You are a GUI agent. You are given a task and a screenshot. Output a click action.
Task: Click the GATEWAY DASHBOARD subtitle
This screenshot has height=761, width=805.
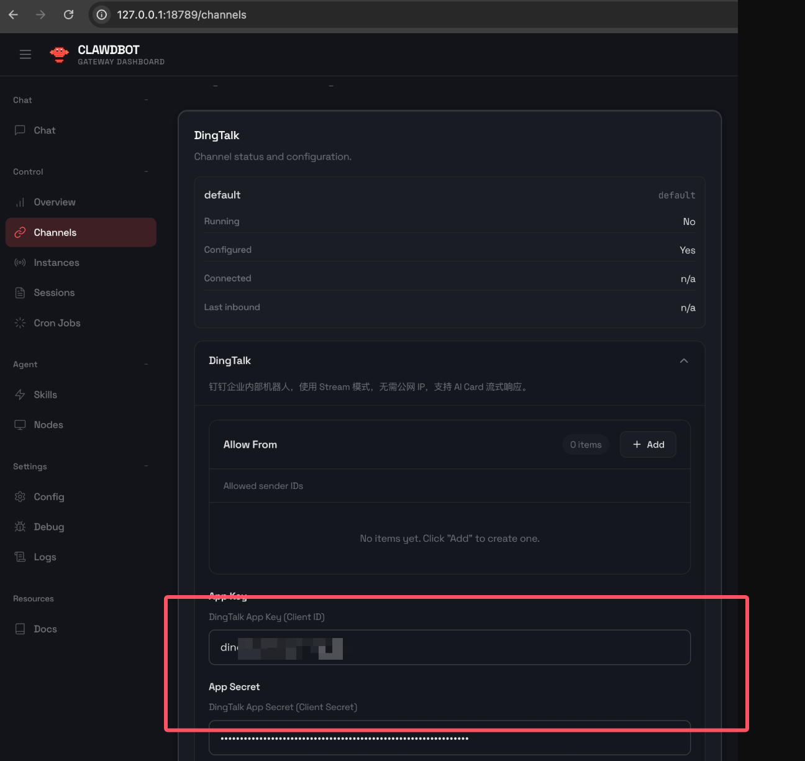(121, 62)
